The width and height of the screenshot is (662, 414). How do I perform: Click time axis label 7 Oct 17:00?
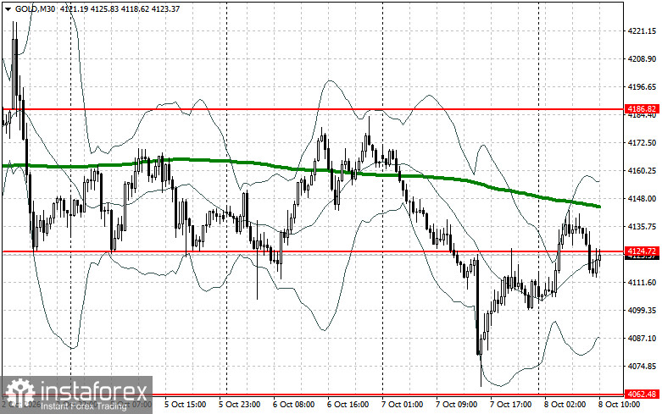point(510,405)
